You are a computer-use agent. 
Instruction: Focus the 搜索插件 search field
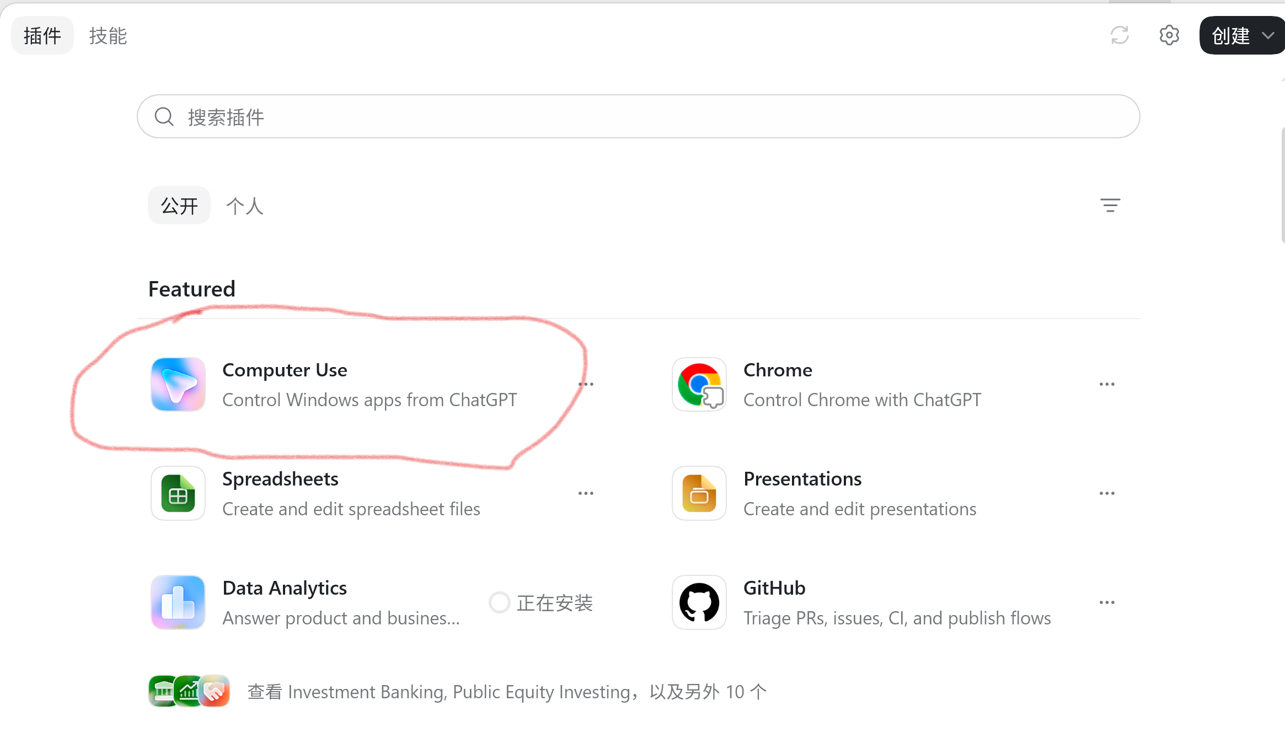pyautogui.click(x=639, y=116)
